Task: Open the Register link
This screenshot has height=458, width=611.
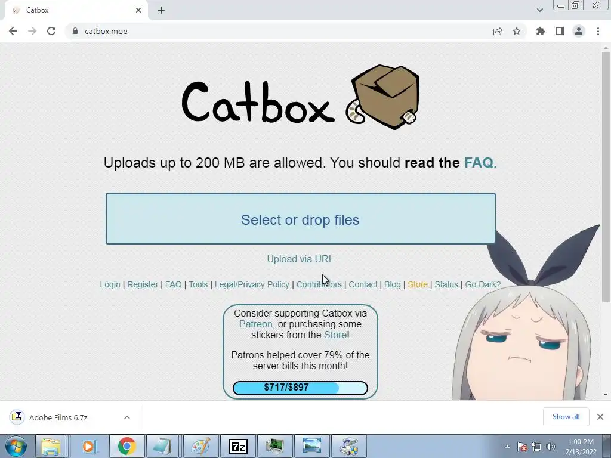Action: coord(143,284)
